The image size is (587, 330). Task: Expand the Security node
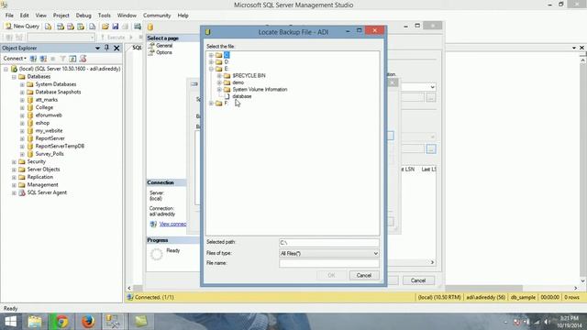tap(14, 161)
